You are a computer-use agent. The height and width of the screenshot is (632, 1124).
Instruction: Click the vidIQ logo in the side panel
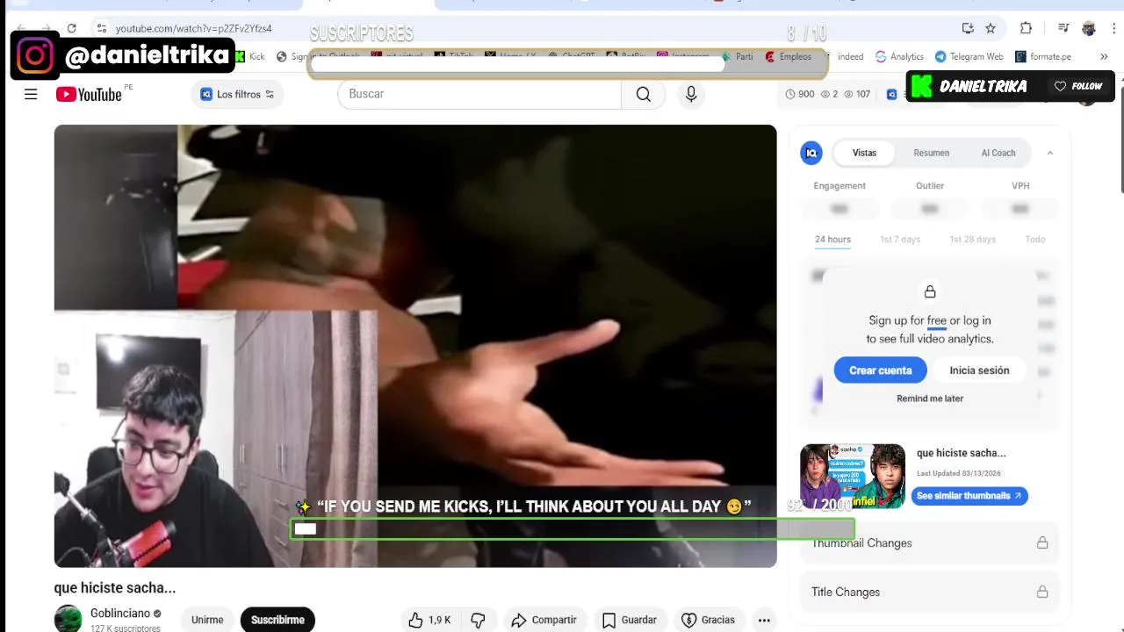coord(811,153)
